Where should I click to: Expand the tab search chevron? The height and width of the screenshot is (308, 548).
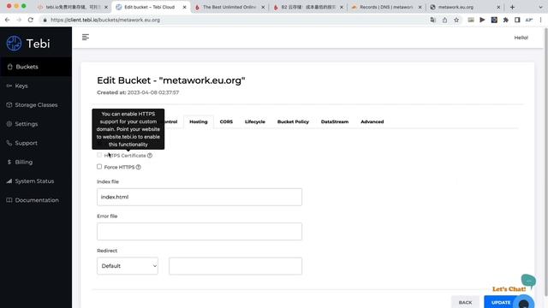(x=540, y=7)
